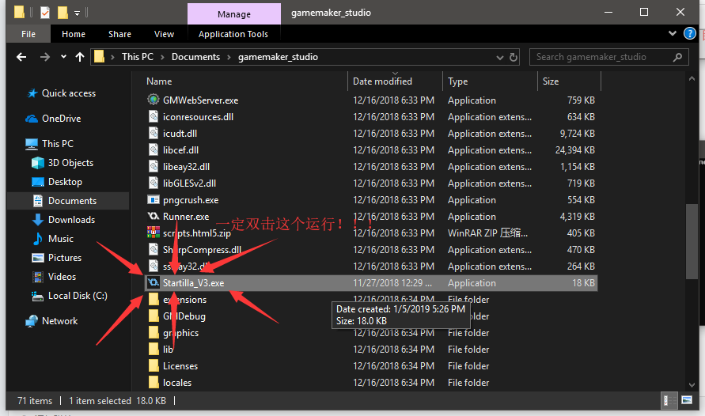
Task: Go back with the left arrow
Action: tap(21, 57)
